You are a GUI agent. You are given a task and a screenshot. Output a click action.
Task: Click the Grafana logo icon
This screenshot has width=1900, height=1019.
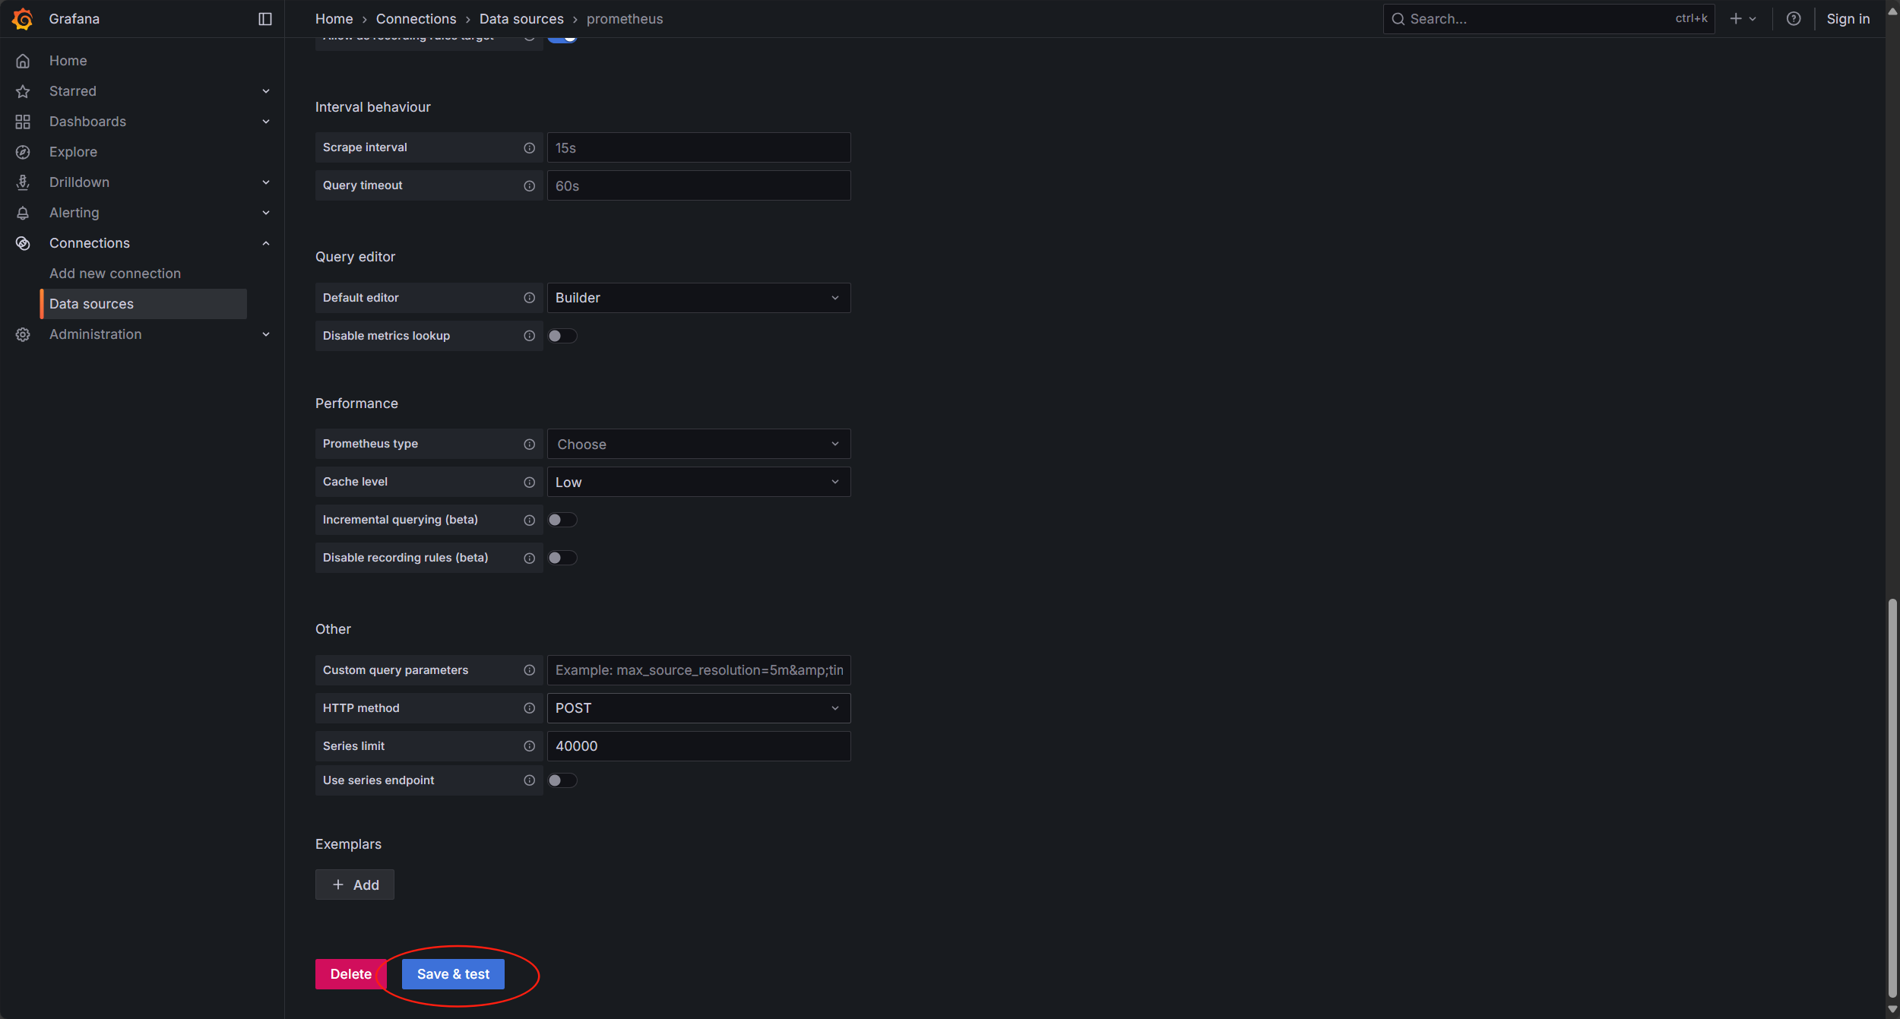pyautogui.click(x=23, y=19)
